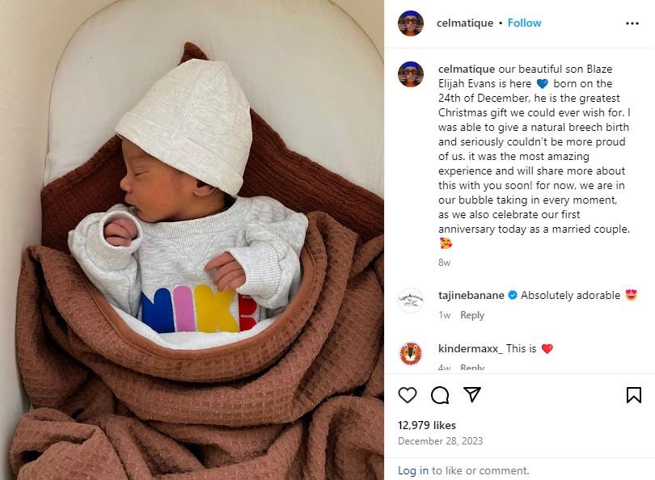Open the celmatique username in the header
The width and height of the screenshot is (655, 480).
pos(464,23)
